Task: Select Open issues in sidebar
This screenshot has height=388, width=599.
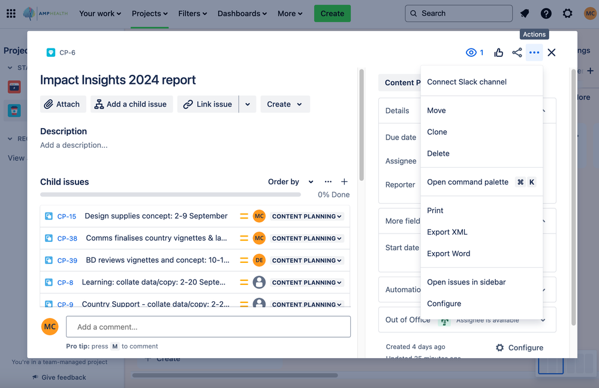Action: [x=481, y=282]
